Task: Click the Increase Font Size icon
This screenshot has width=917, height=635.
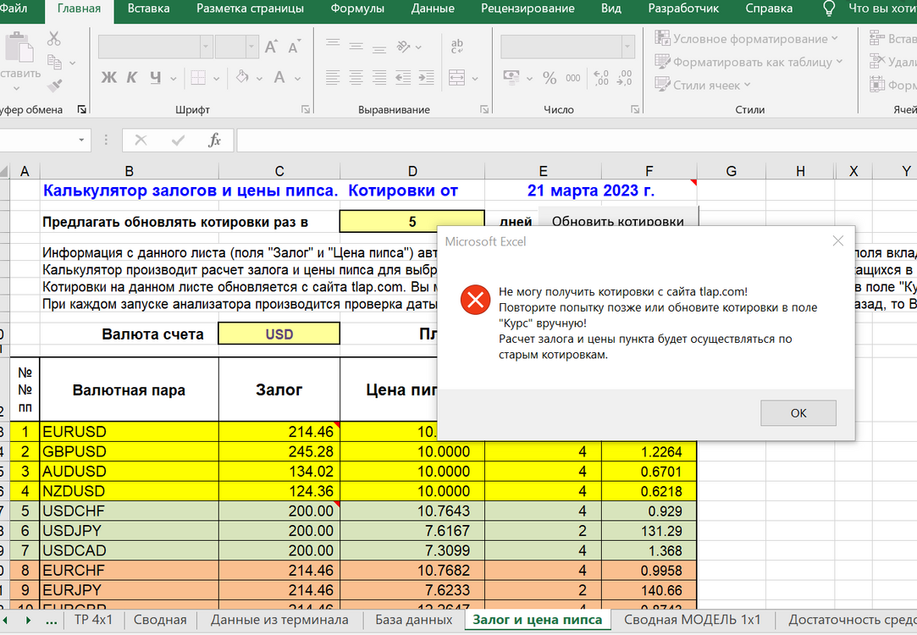Action: point(271,47)
